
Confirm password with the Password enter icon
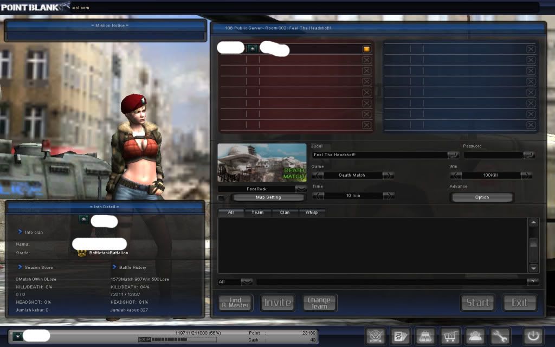pyautogui.click(x=529, y=155)
